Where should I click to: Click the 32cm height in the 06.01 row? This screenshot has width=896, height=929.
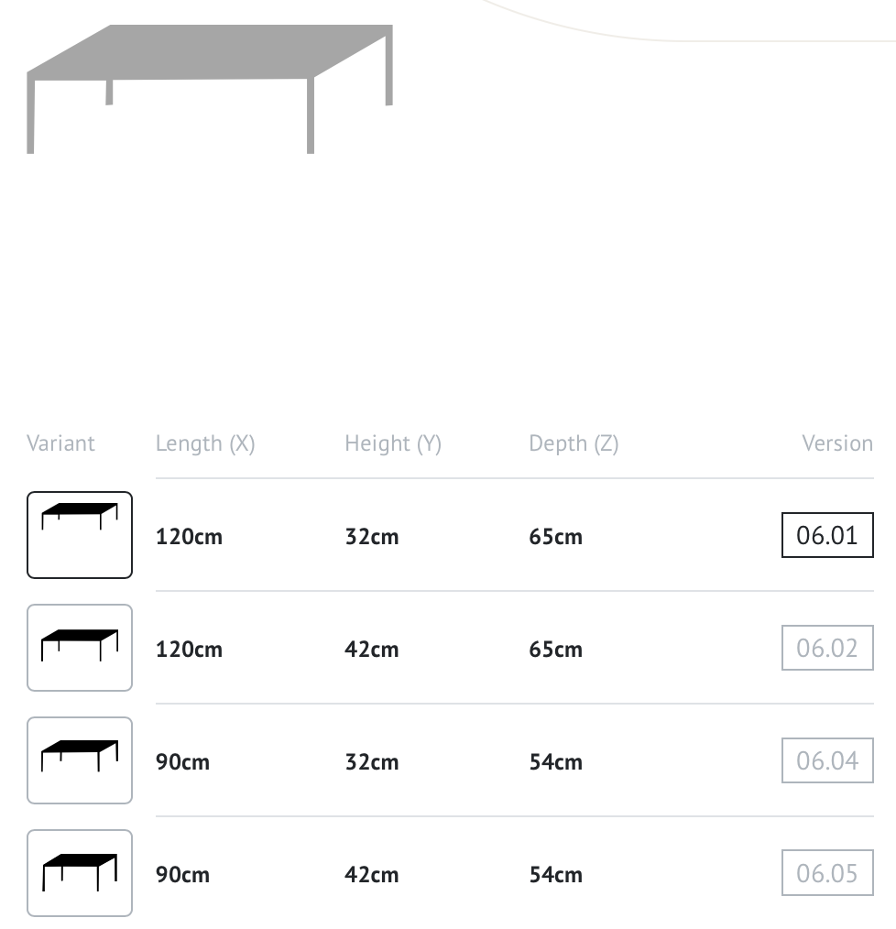click(372, 537)
